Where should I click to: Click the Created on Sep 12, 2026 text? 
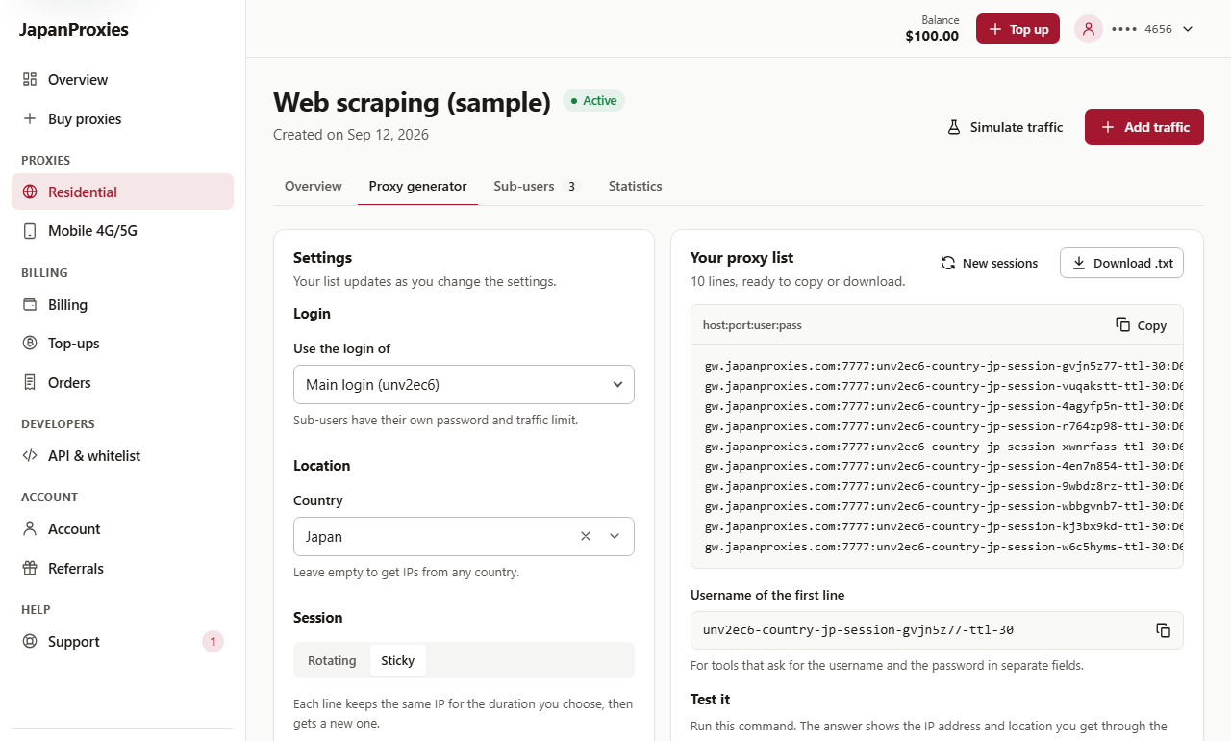(x=351, y=135)
